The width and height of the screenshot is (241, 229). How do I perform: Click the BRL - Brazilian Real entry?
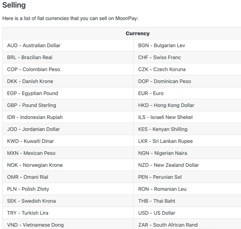29,57
